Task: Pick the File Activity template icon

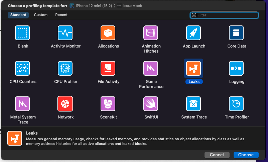Action: coord(108,68)
